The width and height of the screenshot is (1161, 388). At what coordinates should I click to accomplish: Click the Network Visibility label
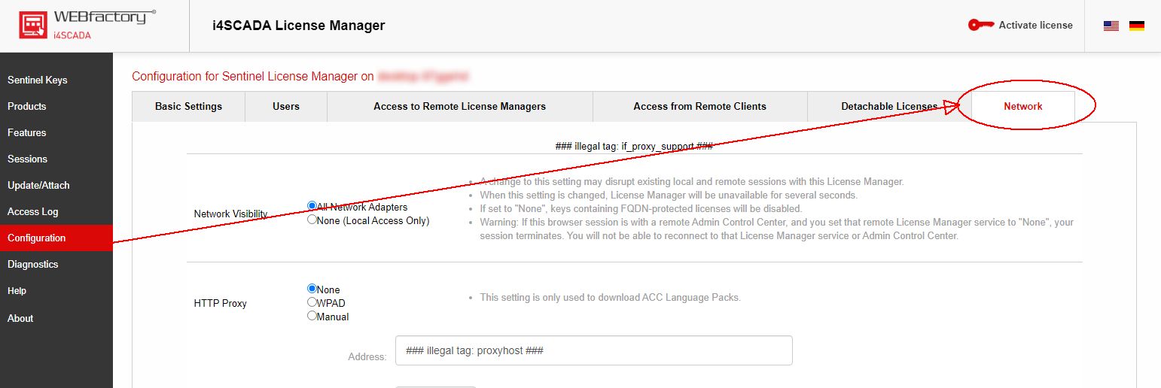click(x=230, y=214)
